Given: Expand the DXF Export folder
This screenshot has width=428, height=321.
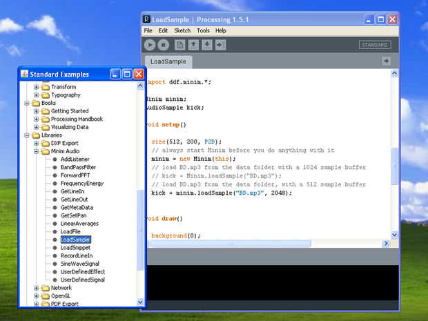Looking at the screenshot, I should coord(36,143).
